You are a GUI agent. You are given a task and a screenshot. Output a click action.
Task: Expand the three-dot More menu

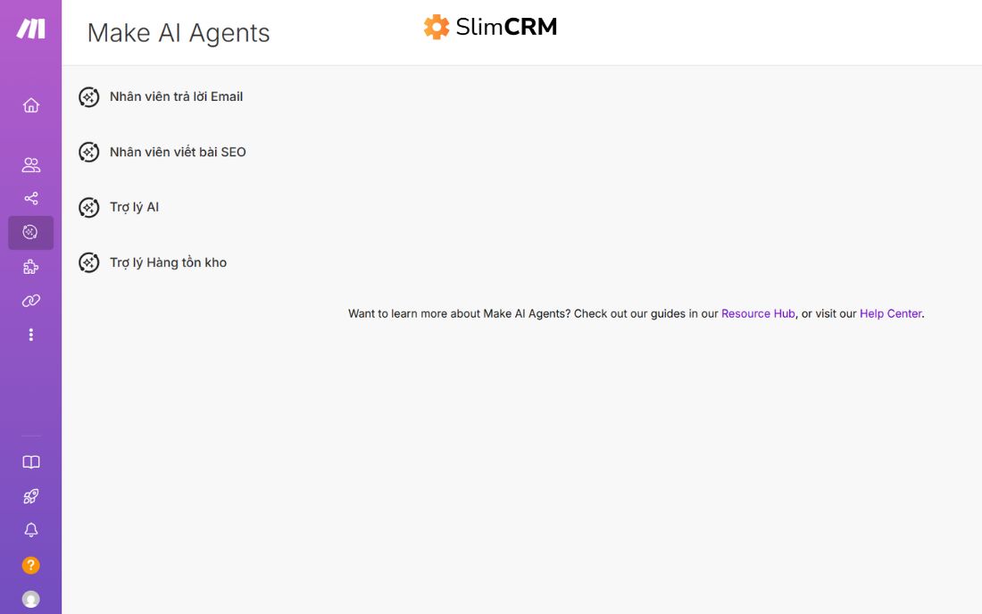[30, 335]
